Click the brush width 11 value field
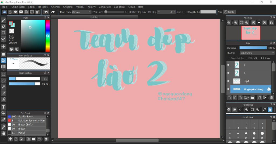The width and height of the screenshot is (276, 144). click(x=45, y=79)
